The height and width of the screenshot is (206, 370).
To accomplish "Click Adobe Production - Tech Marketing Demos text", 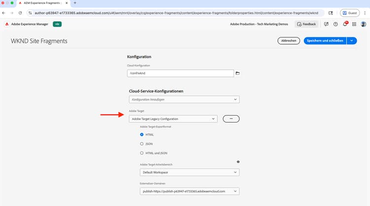I will pos(259,24).
